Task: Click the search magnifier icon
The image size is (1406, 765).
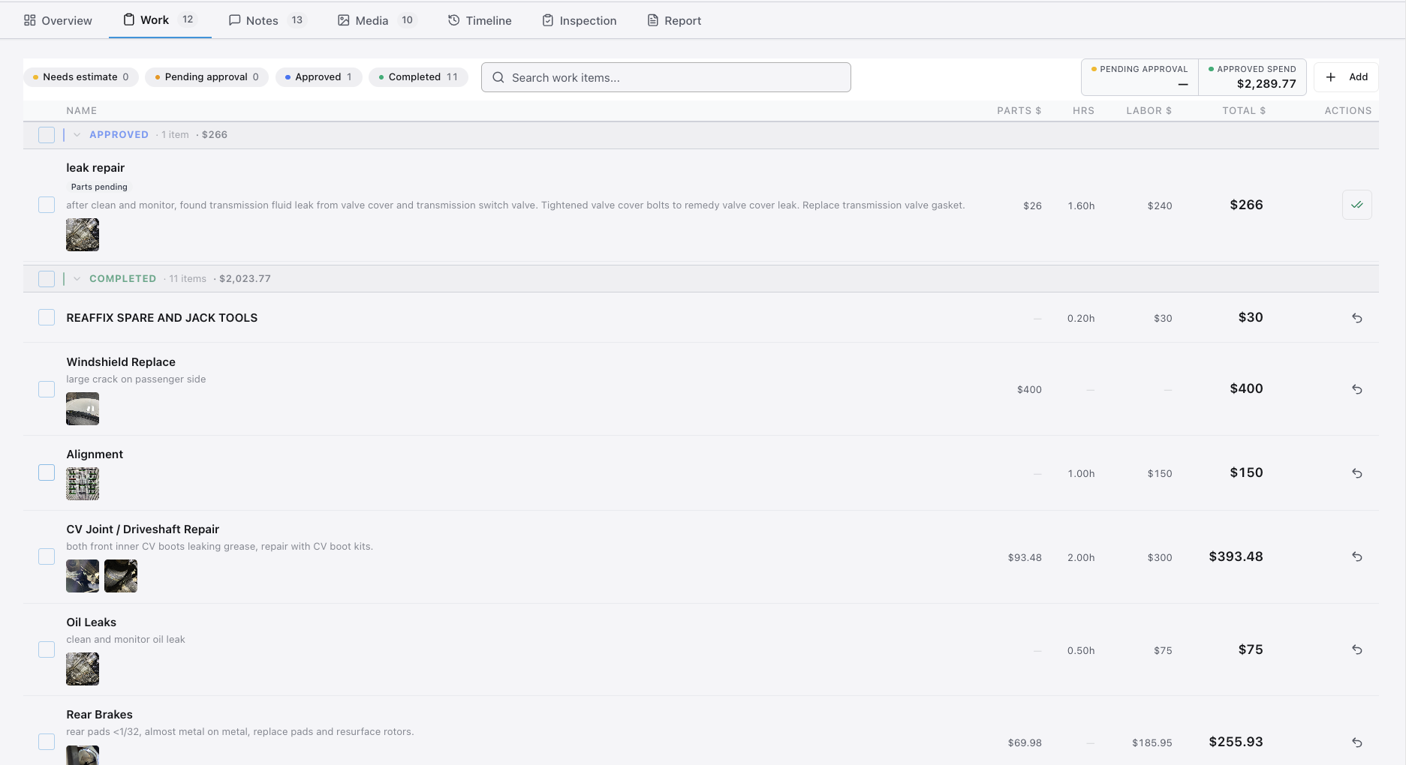Action: point(498,77)
